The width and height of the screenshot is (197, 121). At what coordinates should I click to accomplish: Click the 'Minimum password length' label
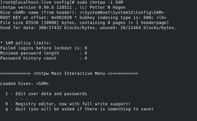click(30, 53)
